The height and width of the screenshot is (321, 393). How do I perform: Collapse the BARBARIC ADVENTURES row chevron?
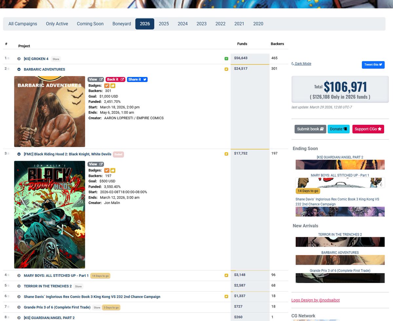19,69
